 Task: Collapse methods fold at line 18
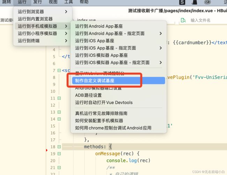(x=59, y=147)
